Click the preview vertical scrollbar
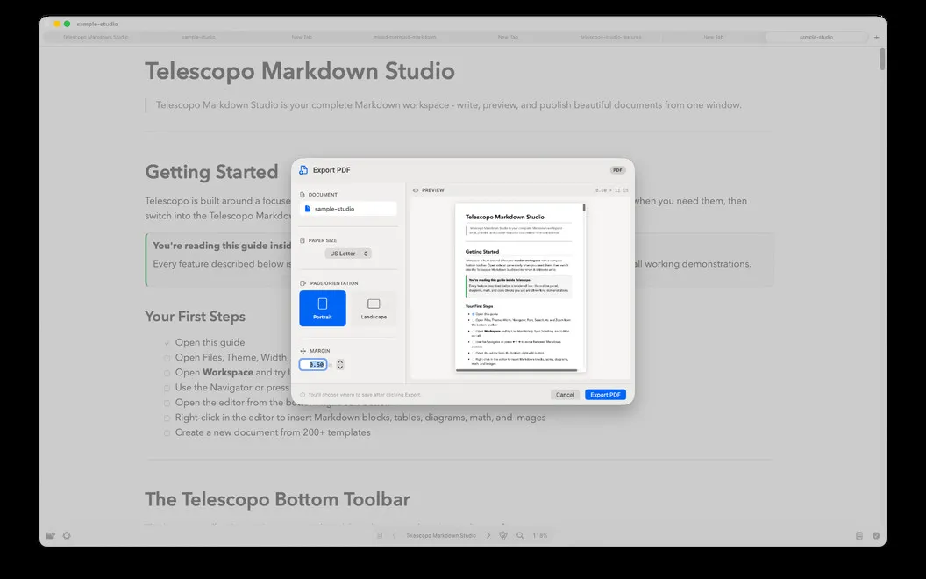The image size is (926, 579). [x=583, y=208]
